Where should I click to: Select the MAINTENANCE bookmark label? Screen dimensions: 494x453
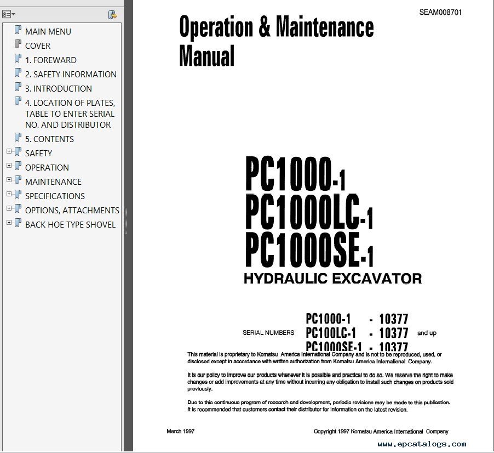[53, 182]
